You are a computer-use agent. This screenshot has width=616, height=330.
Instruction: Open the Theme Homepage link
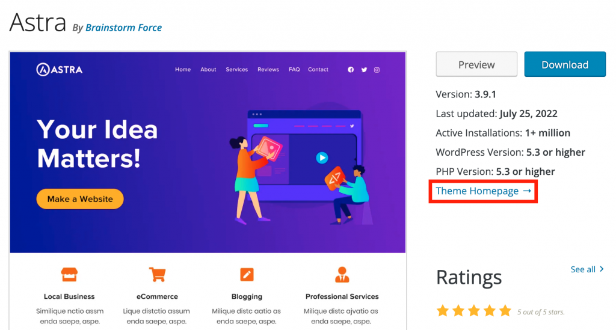(483, 191)
